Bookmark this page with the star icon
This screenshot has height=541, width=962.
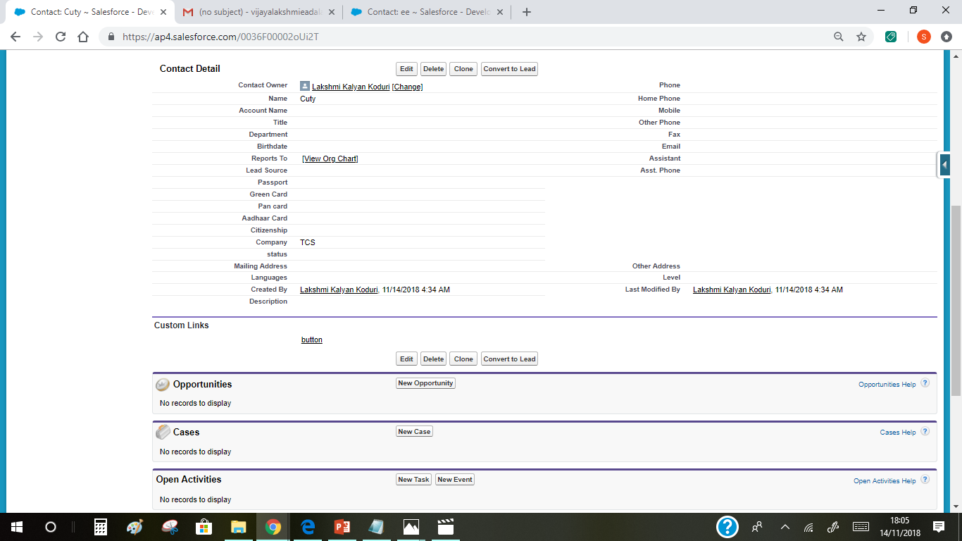pos(861,37)
